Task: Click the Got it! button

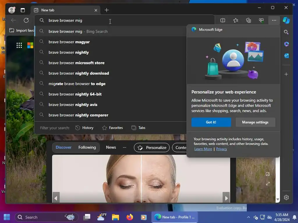Action: point(211,122)
